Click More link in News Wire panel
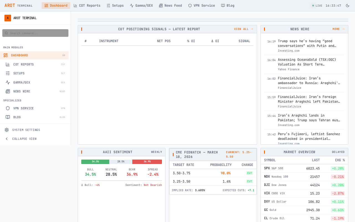 click(338, 29)
